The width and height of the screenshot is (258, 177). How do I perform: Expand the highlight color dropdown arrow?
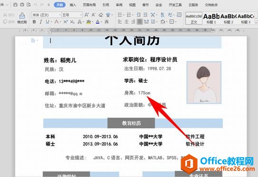tap(92, 22)
